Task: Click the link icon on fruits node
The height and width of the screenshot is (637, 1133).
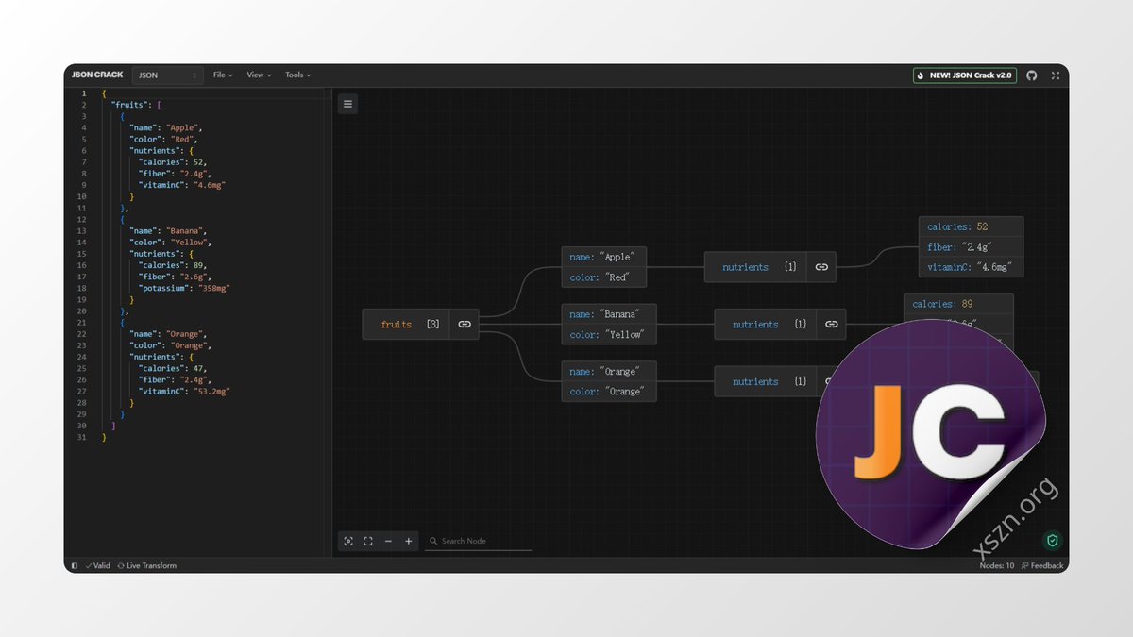Action: click(x=465, y=324)
